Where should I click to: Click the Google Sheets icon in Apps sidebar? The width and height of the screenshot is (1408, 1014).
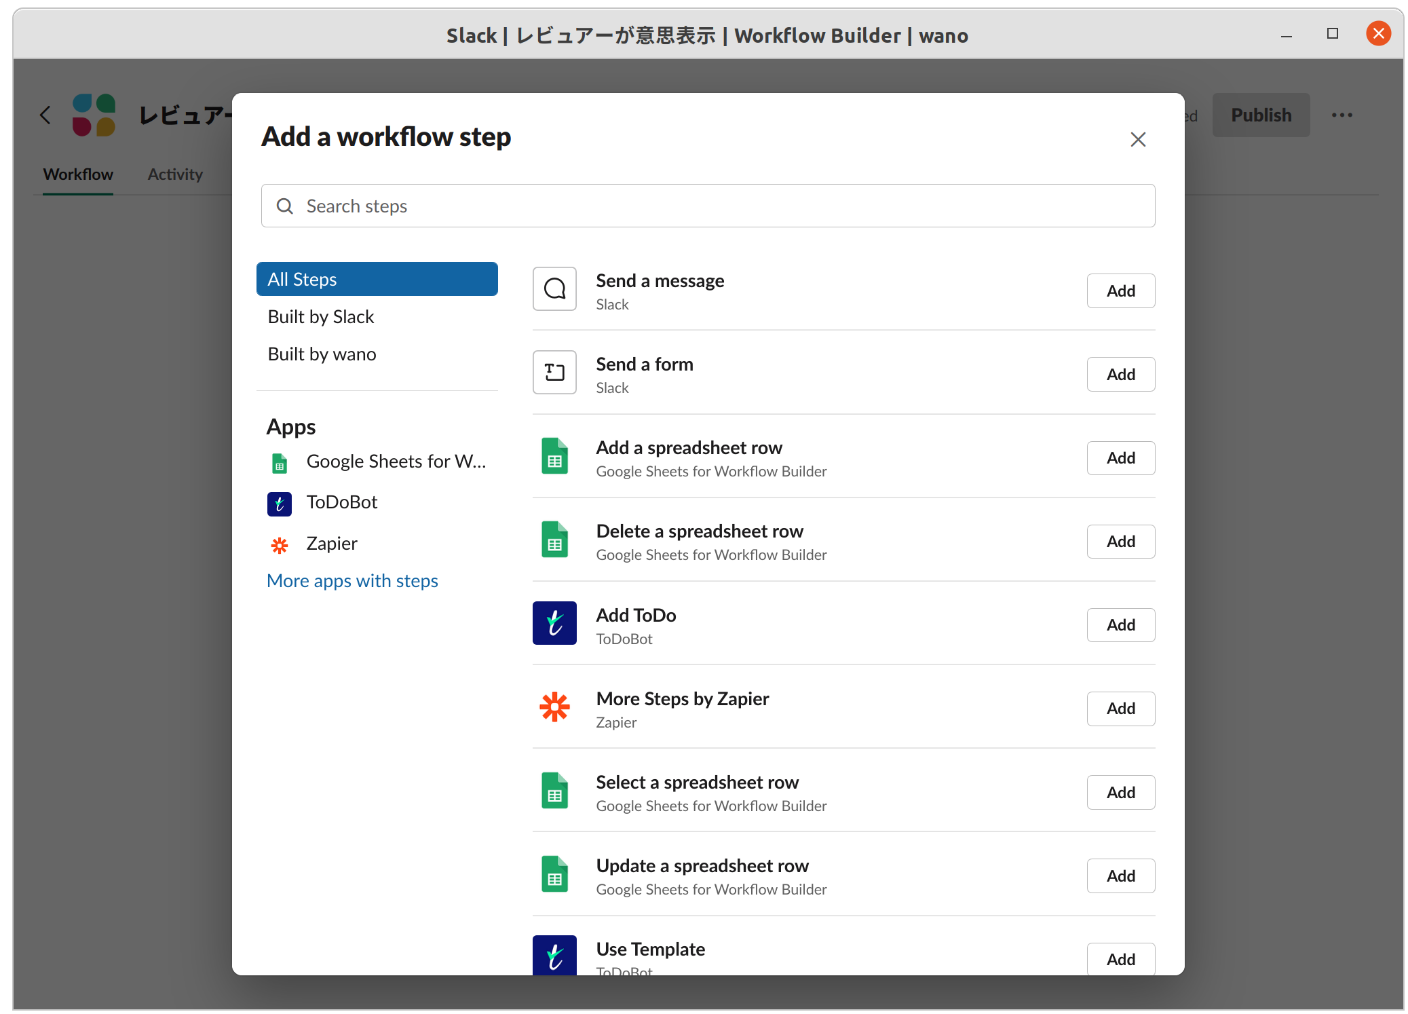(x=279, y=463)
